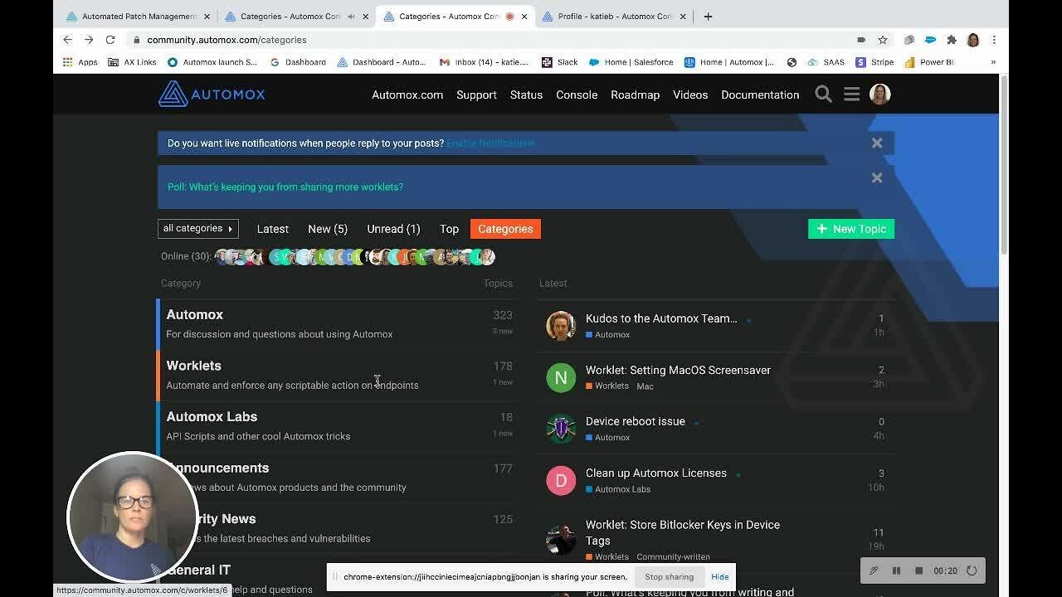Open the Support nav link
The width and height of the screenshot is (1062, 597).
[x=476, y=95]
